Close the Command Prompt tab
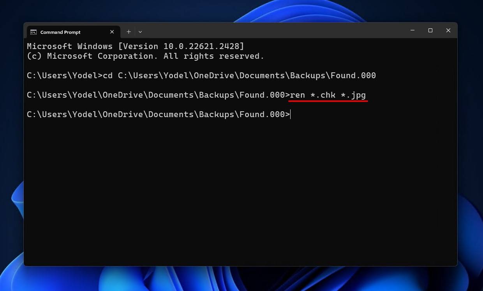This screenshot has height=291, width=483. pyautogui.click(x=112, y=32)
